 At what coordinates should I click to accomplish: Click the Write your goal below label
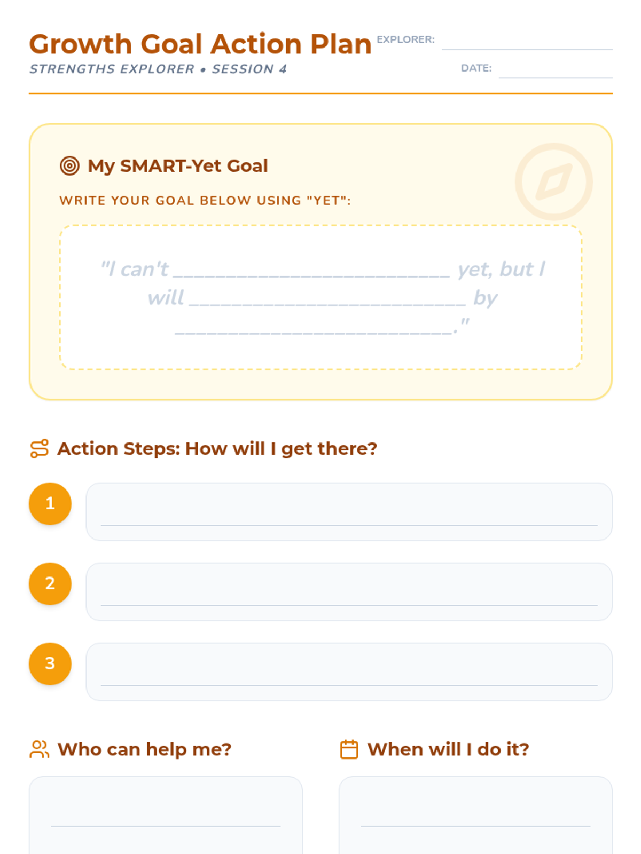coord(205,201)
